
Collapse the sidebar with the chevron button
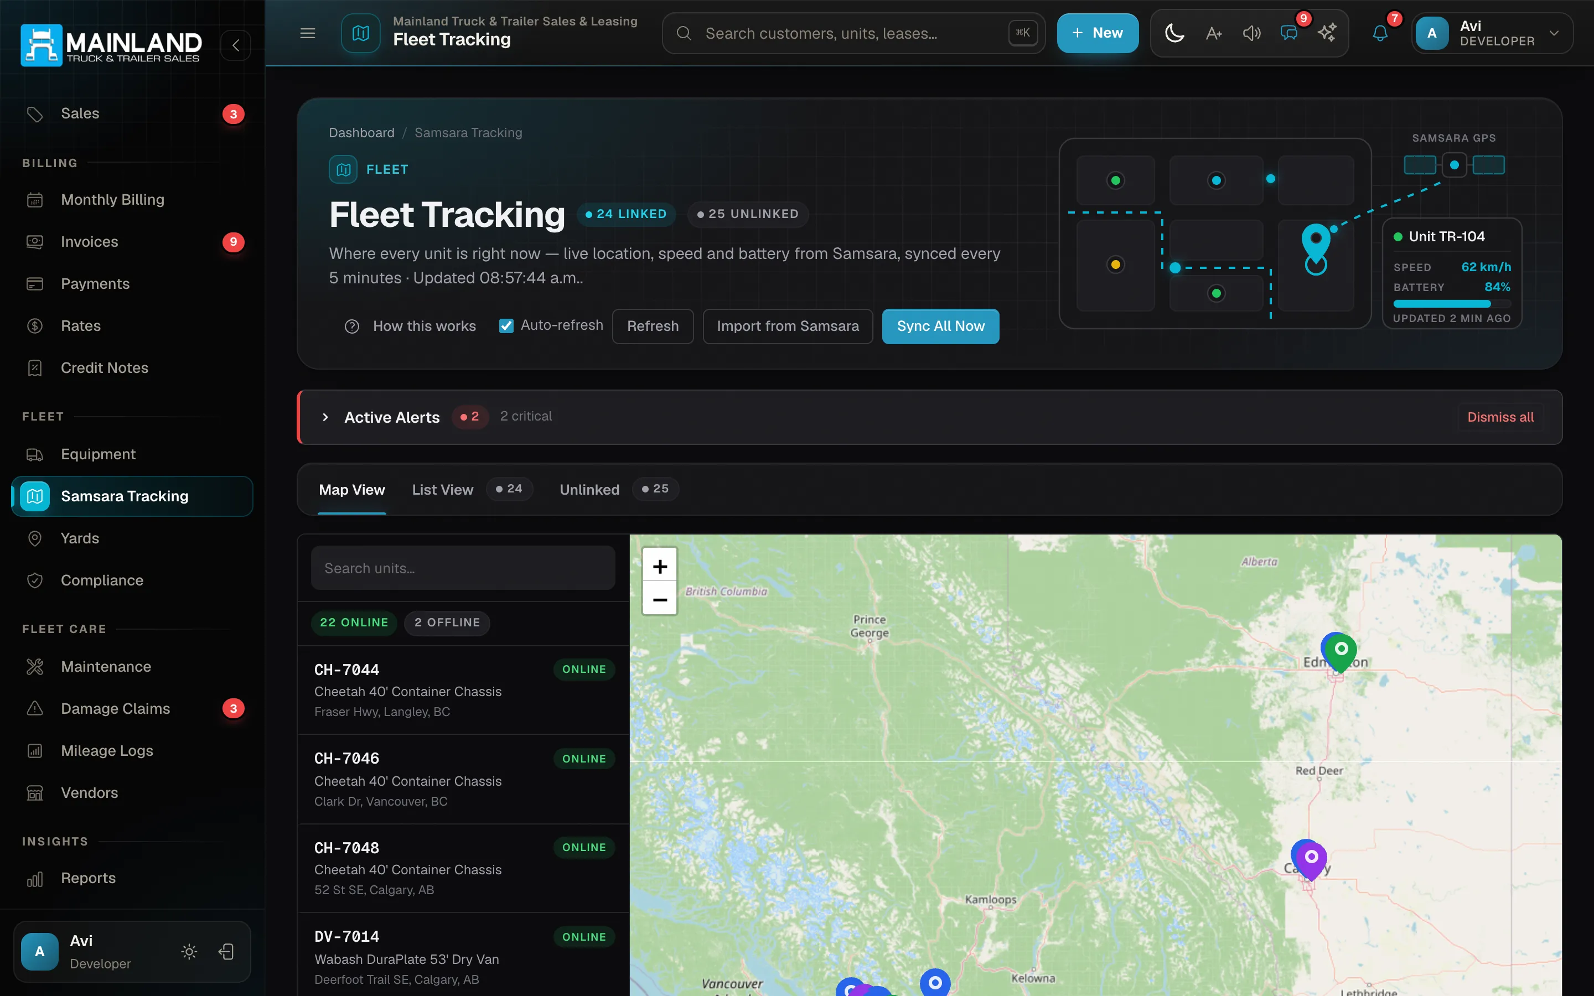coord(236,45)
